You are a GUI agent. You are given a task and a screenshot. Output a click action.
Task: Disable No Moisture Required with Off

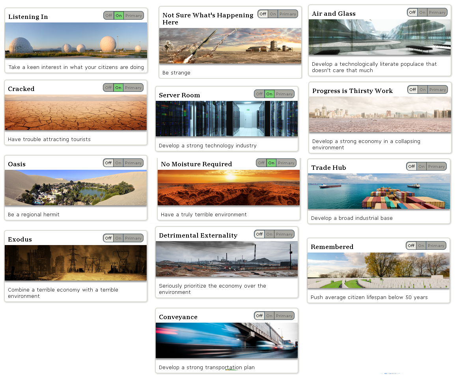tap(261, 163)
